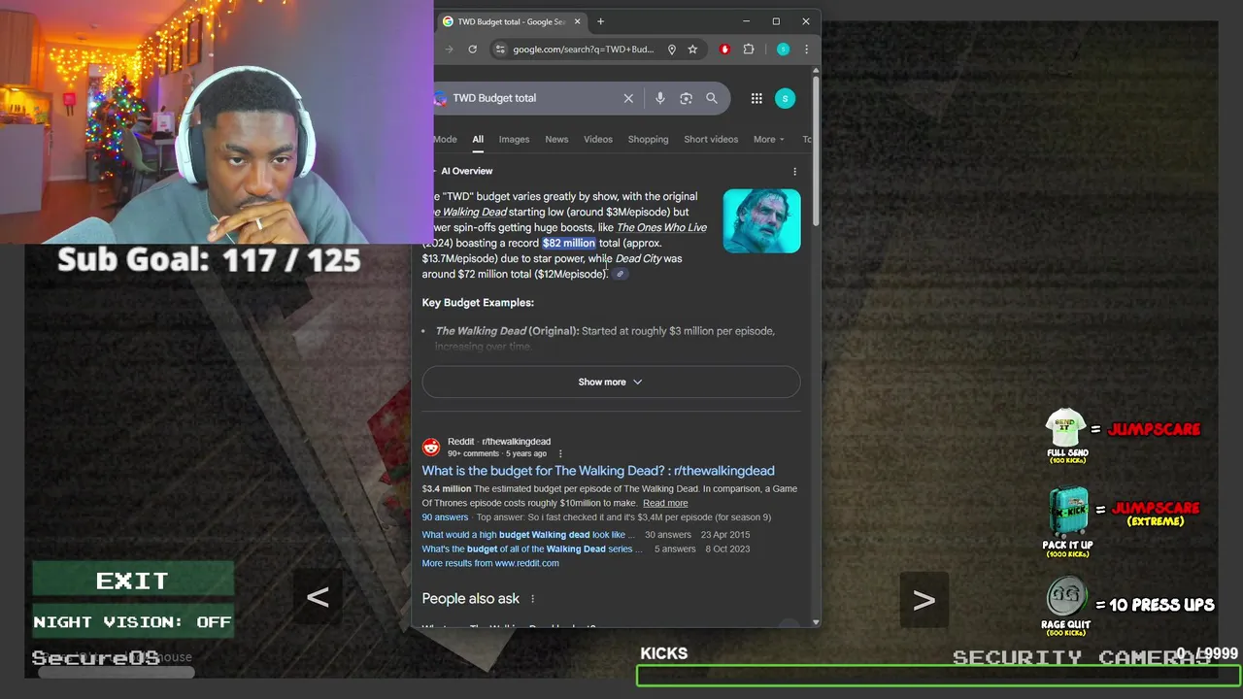The image size is (1243, 699).
Task: Click the EXIT button in game
Action: [x=132, y=581]
